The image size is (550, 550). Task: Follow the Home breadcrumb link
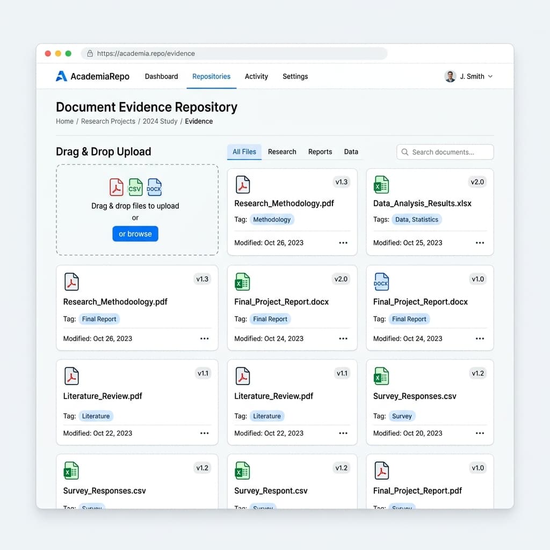pos(64,121)
